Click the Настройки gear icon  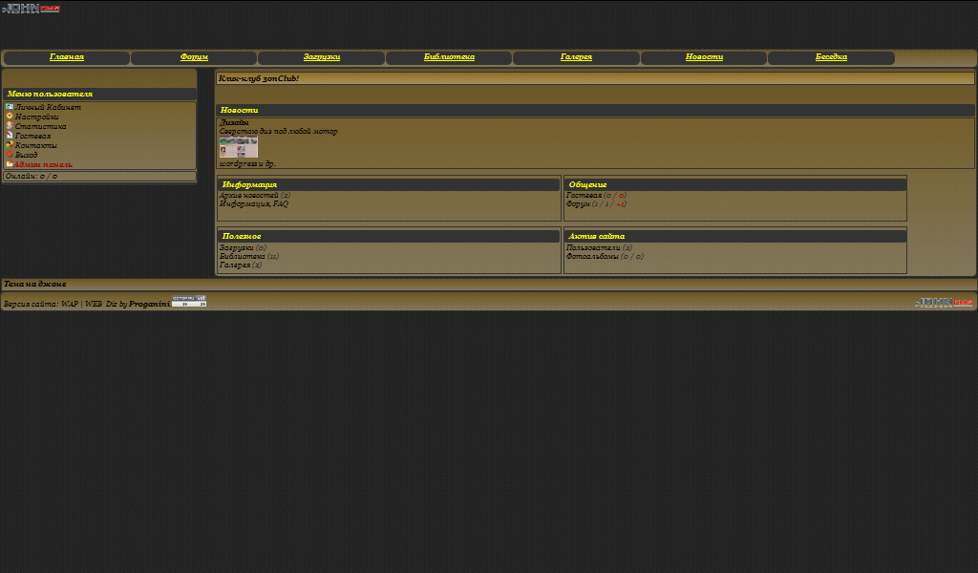[x=10, y=117]
